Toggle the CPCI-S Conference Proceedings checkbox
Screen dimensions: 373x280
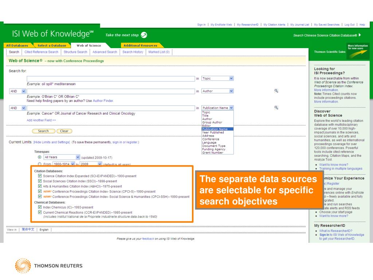[x=40, y=191]
